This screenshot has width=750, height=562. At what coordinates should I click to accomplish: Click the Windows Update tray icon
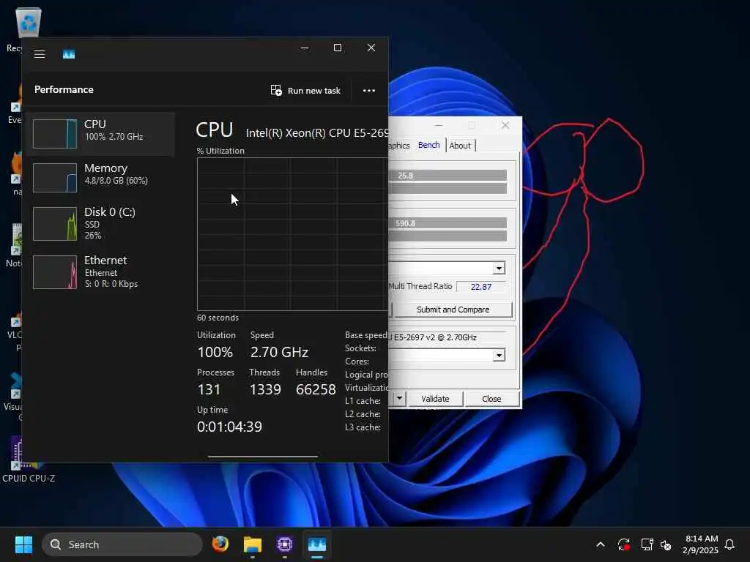(624, 544)
